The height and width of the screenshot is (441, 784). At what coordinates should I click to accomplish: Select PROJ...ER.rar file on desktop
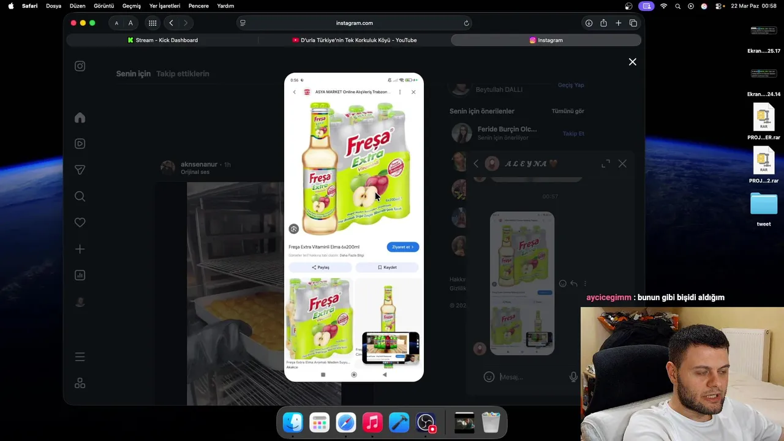pyautogui.click(x=764, y=122)
